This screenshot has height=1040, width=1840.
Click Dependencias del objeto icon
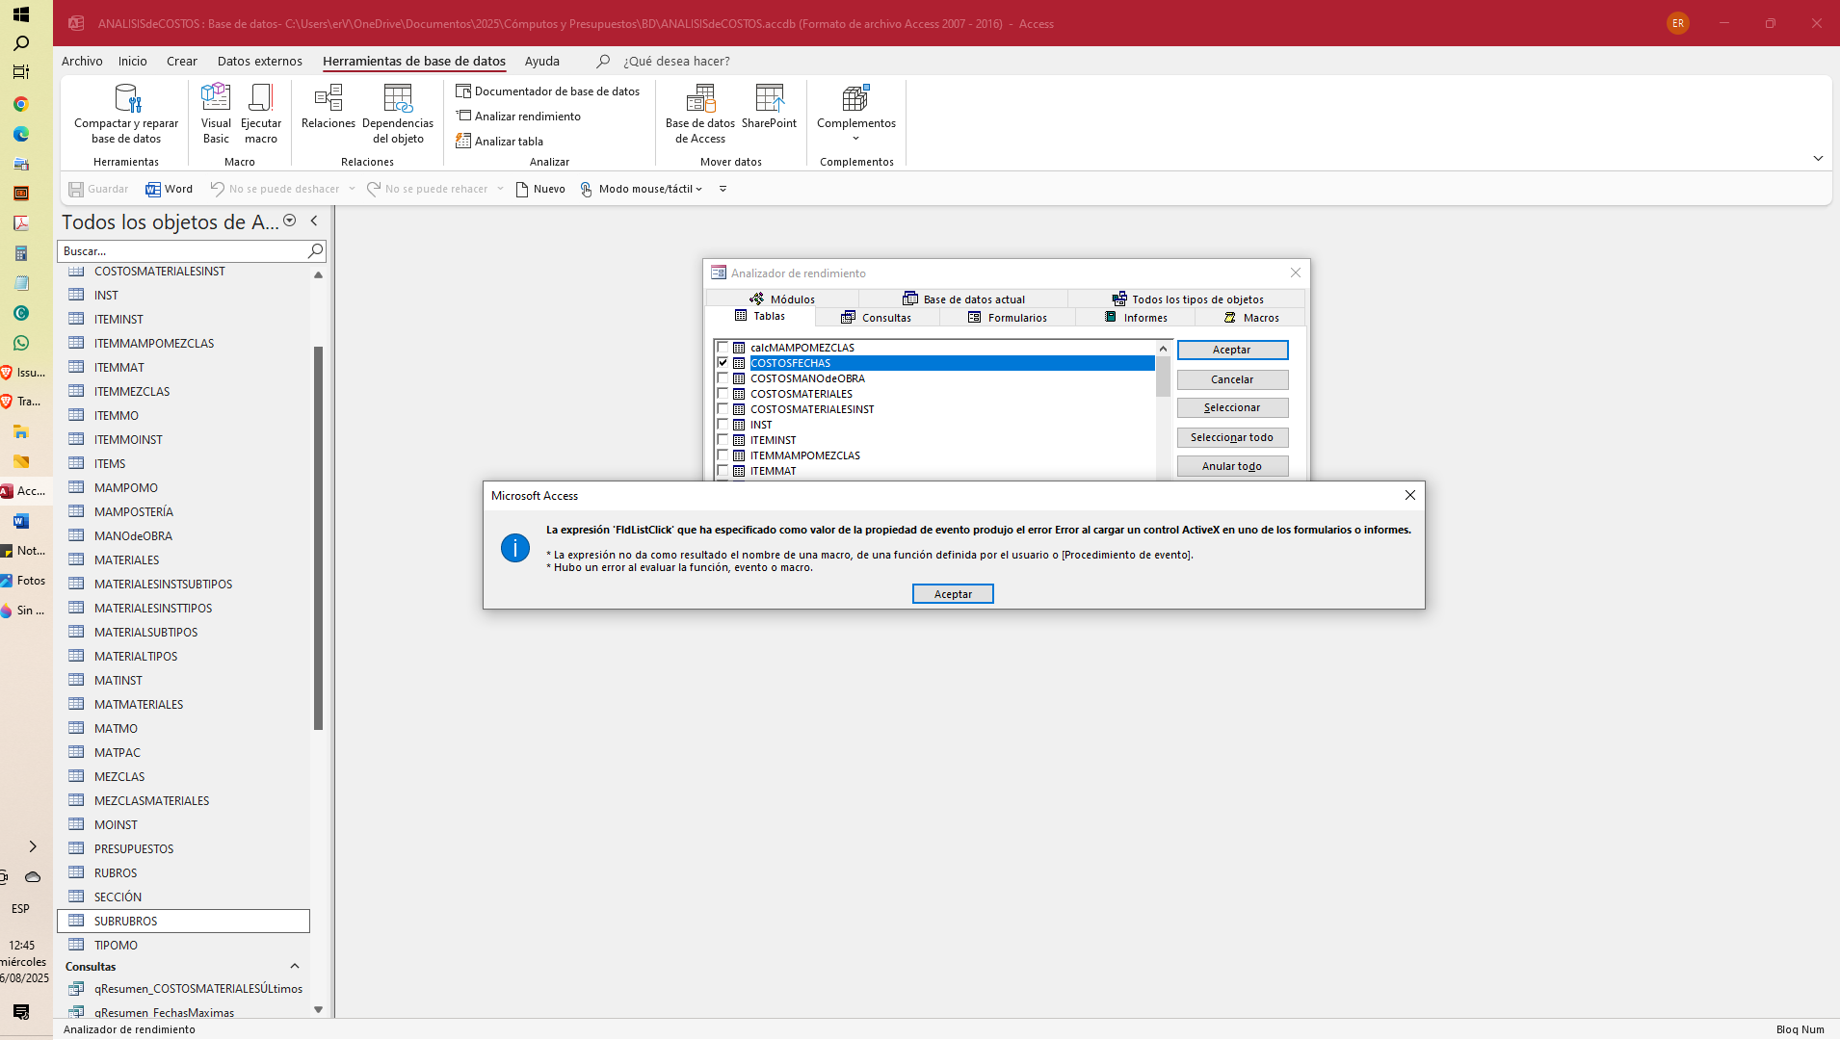(x=398, y=114)
